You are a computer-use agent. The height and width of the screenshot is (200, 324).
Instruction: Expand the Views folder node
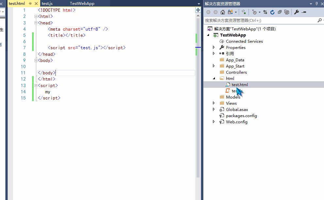[214, 103]
